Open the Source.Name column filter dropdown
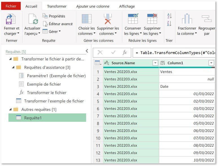The height and width of the screenshot is (166, 218). coord(155,63)
